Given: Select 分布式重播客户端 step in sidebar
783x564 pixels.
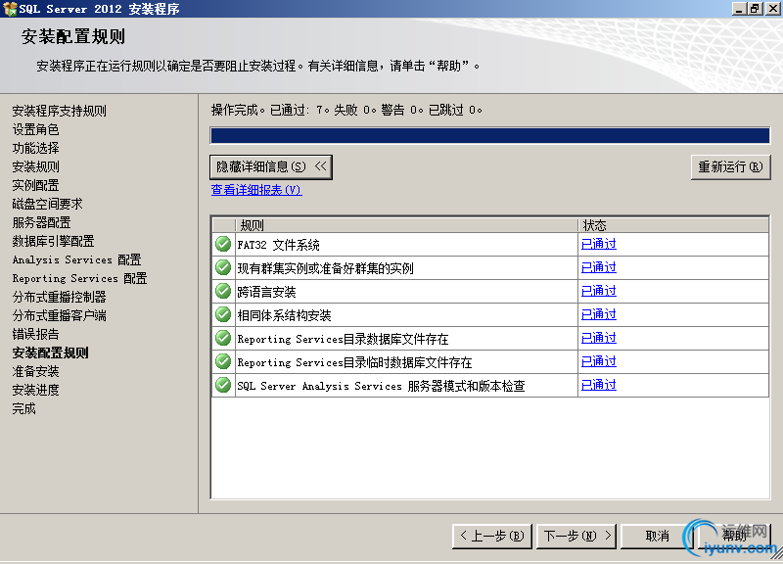Looking at the screenshot, I should coord(59,315).
